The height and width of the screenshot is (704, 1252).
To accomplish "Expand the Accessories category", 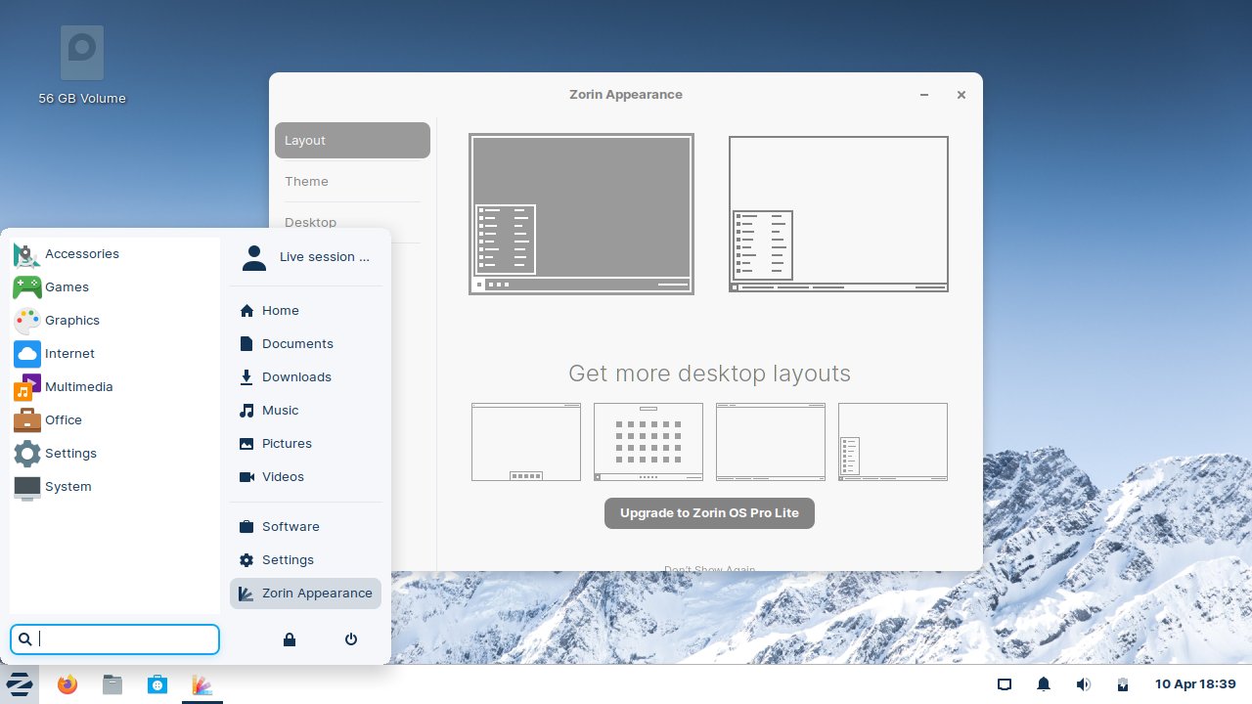I will pos(82,253).
